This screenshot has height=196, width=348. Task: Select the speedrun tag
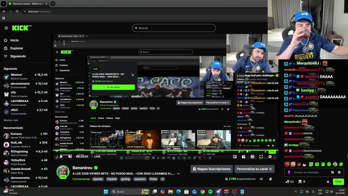(140, 179)
